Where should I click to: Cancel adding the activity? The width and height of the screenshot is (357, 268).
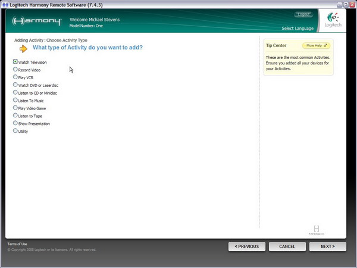[x=287, y=247]
